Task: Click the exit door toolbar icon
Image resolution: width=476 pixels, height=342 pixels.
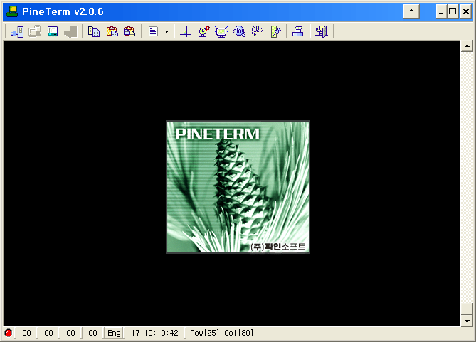Action: (x=322, y=31)
